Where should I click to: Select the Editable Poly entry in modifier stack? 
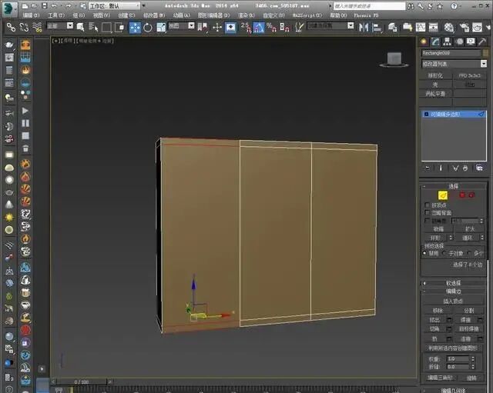tap(454, 115)
